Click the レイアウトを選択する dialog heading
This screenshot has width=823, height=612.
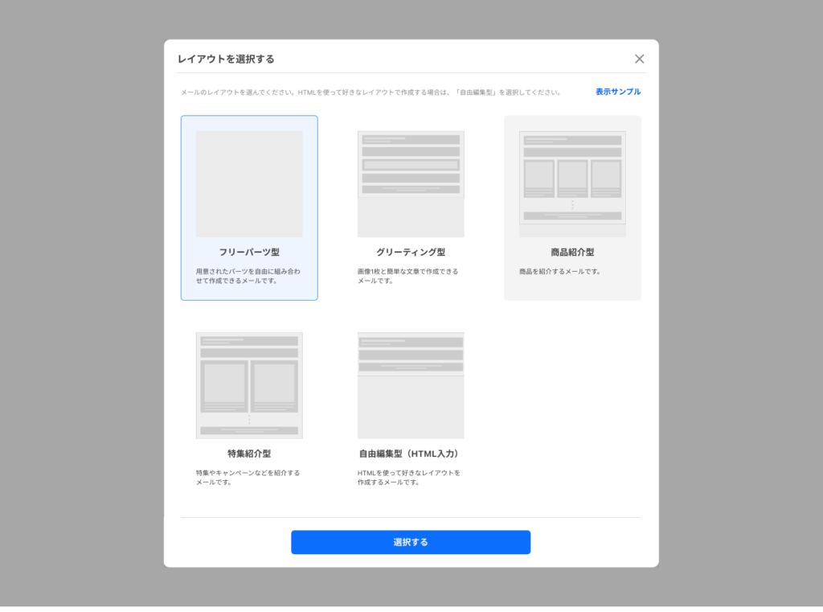coord(226,60)
